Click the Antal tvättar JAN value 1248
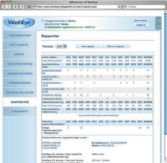The width and height of the screenshot is (167, 163). (x=68, y=61)
